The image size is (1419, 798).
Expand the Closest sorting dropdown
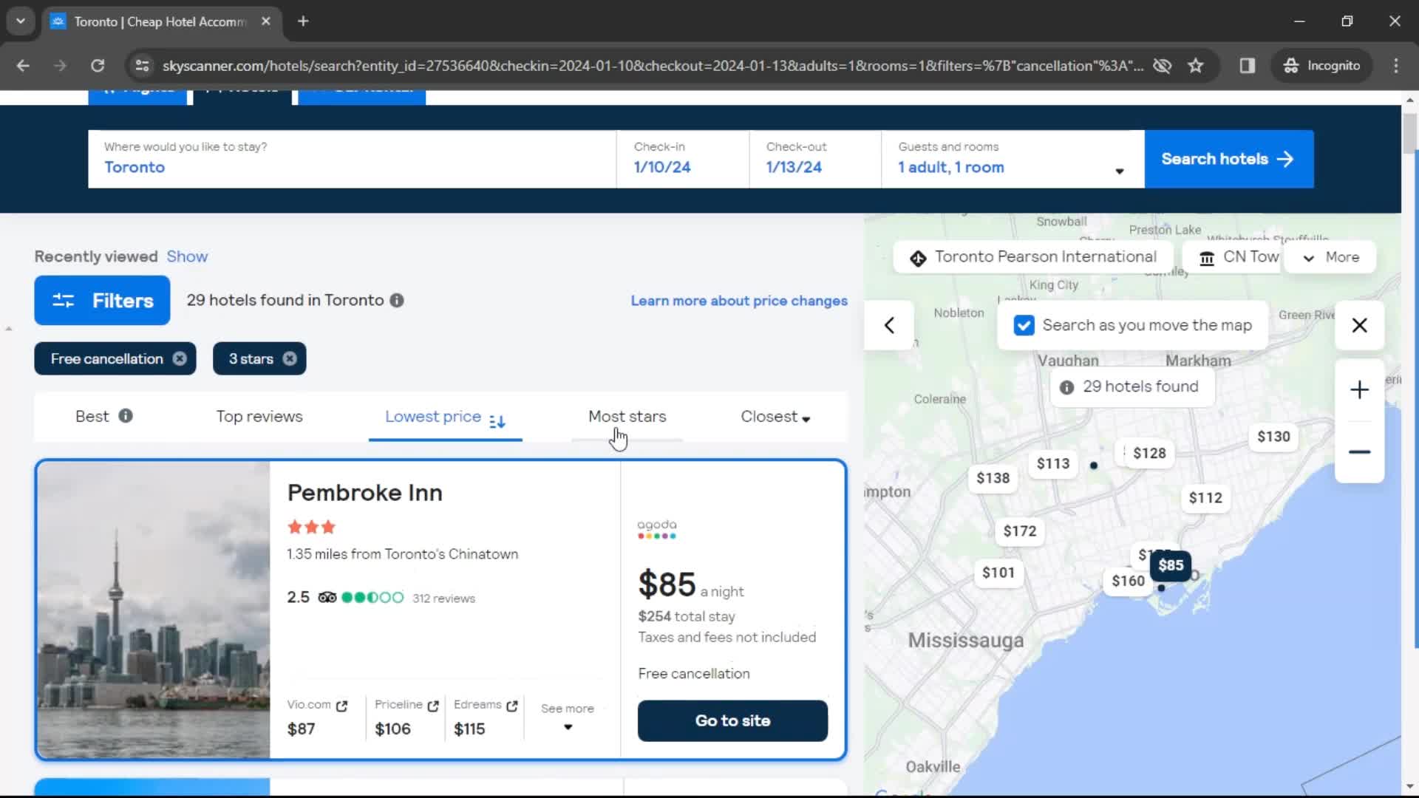(775, 417)
